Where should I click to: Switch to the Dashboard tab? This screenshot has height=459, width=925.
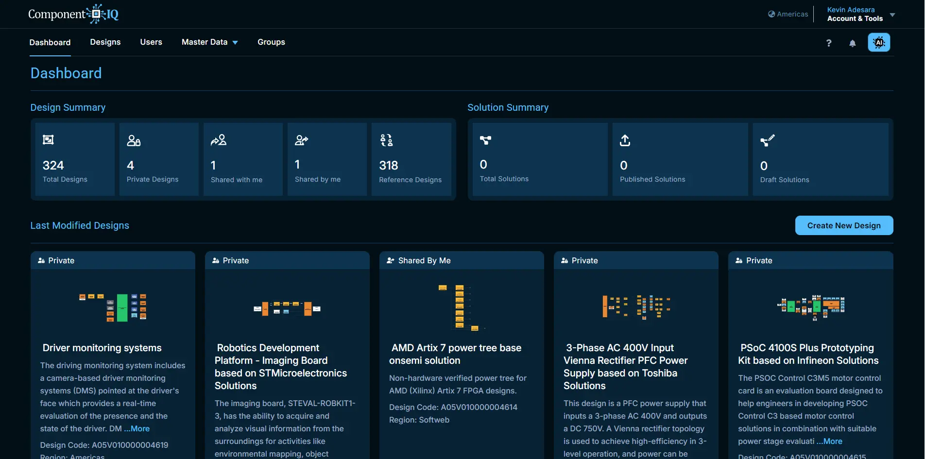pyautogui.click(x=50, y=42)
